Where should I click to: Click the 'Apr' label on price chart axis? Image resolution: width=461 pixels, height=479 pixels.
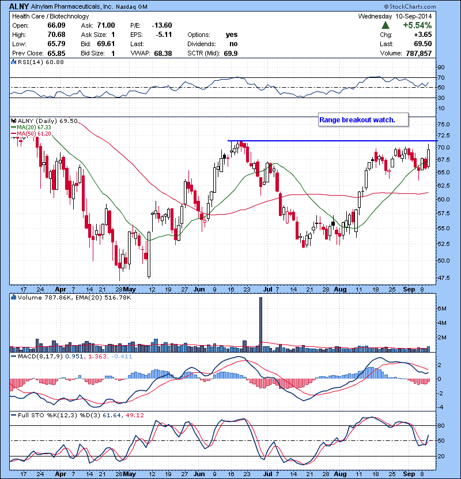(x=61, y=289)
